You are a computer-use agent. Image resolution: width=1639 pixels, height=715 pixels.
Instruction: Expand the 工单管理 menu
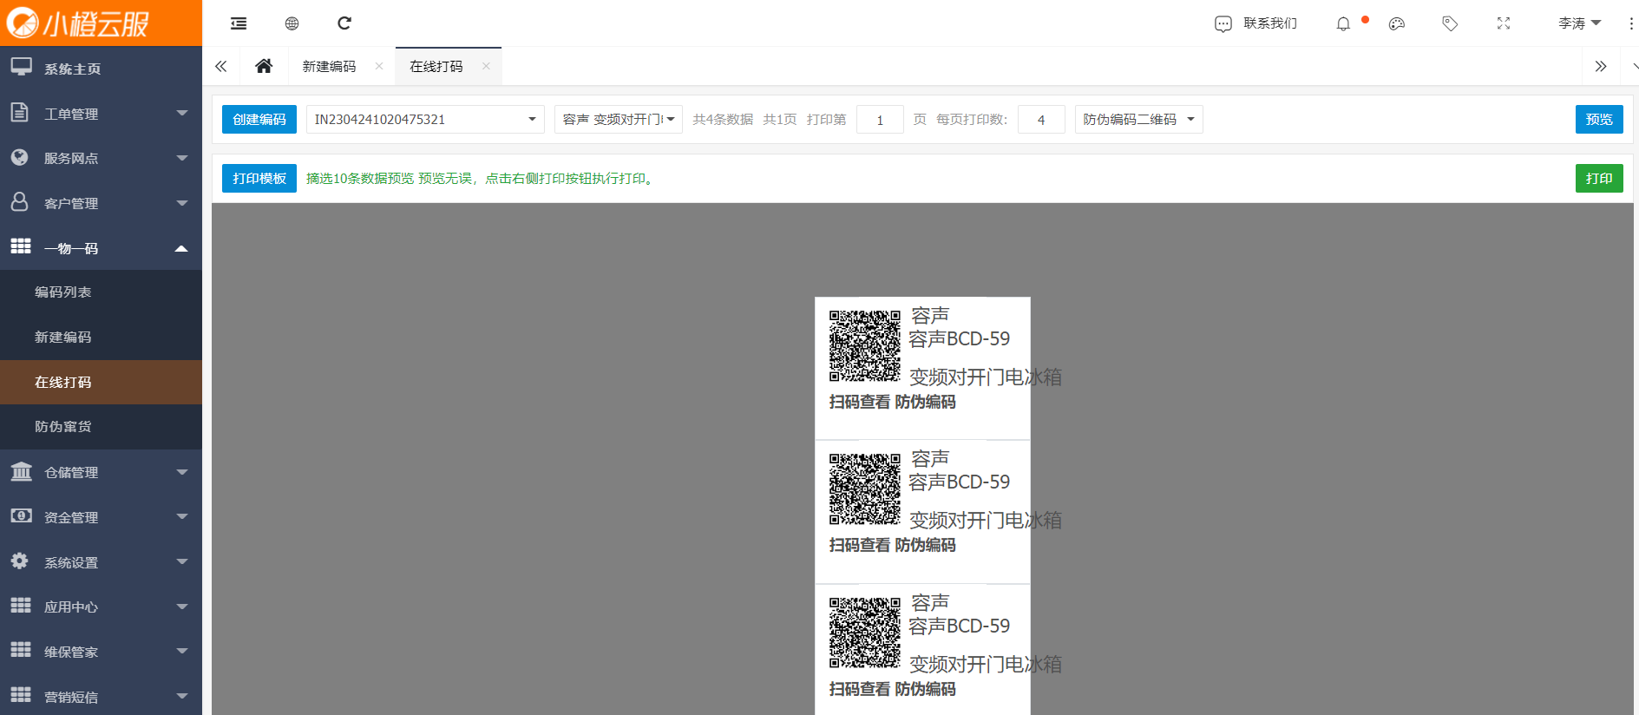click(101, 114)
